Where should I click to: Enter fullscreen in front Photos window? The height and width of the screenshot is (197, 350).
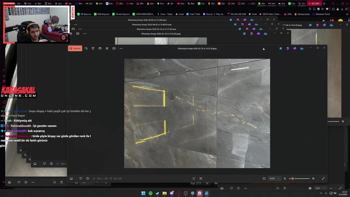point(323,178)
